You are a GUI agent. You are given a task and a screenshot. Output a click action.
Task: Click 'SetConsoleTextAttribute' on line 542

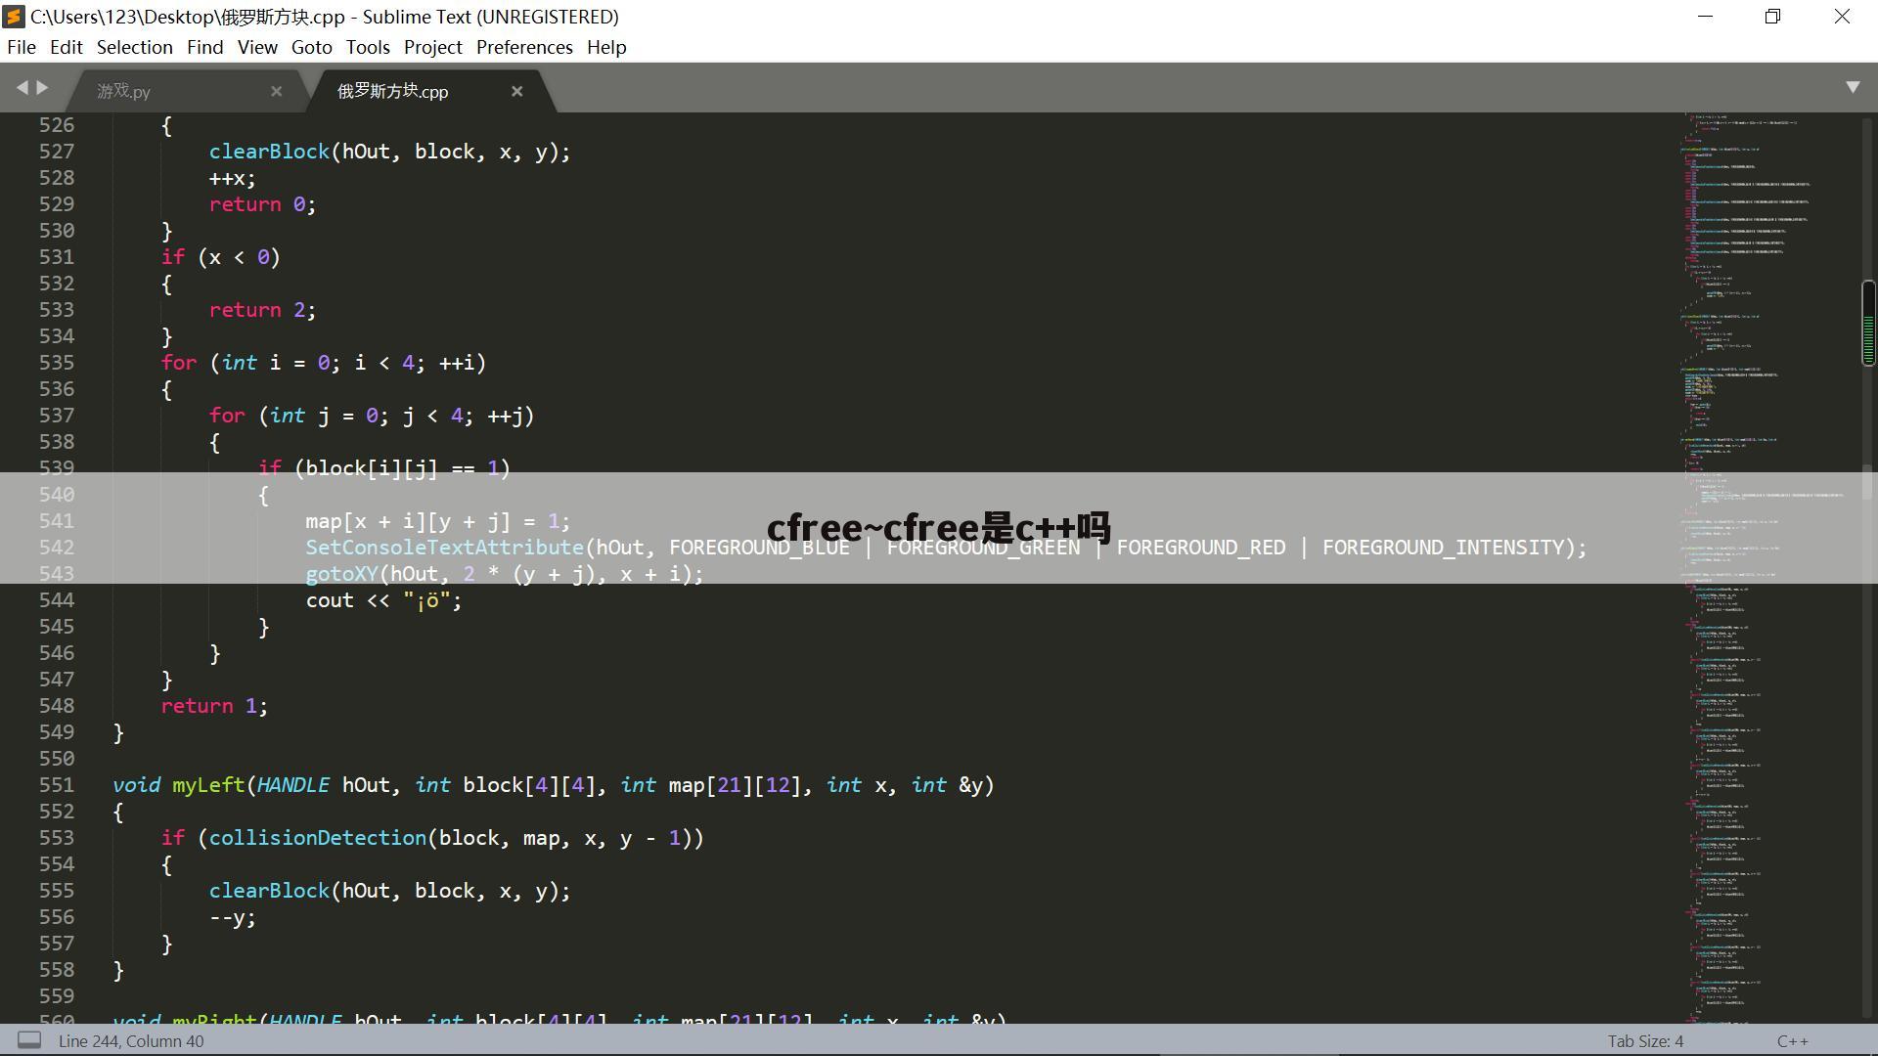coord(444,548)
